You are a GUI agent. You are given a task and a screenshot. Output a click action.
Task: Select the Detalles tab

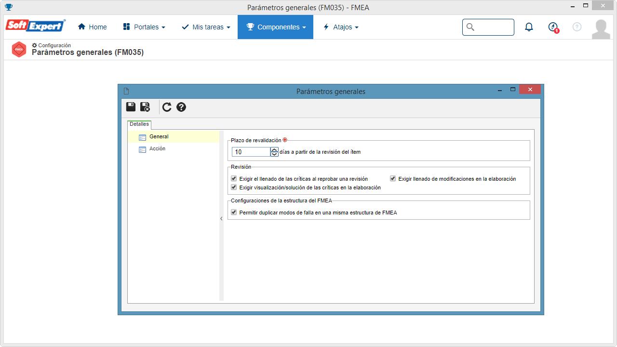(139, 124)
